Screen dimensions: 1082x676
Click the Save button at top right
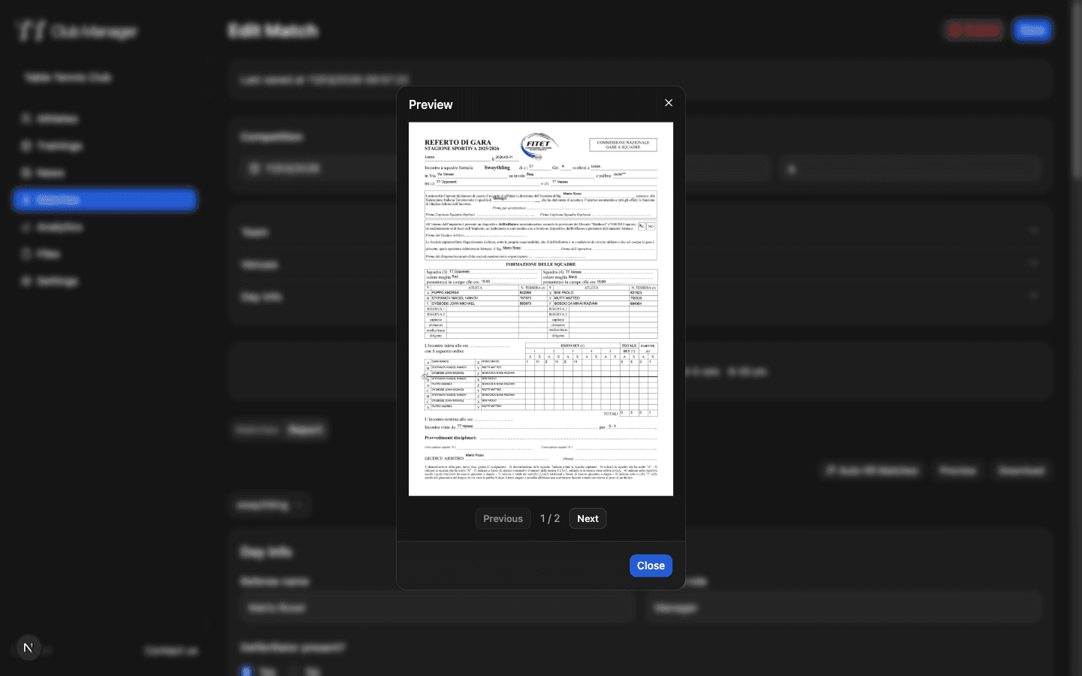tap(1032, 30)
